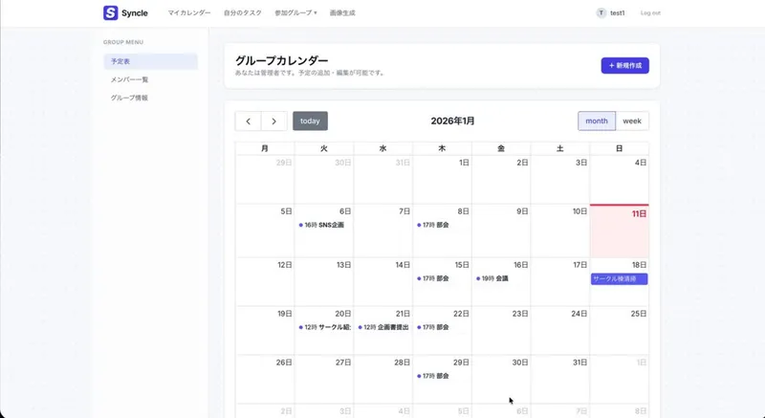This screenshot has width=765, height=418.
Task: Click the 26日 date number
Action: pos(284,363)
